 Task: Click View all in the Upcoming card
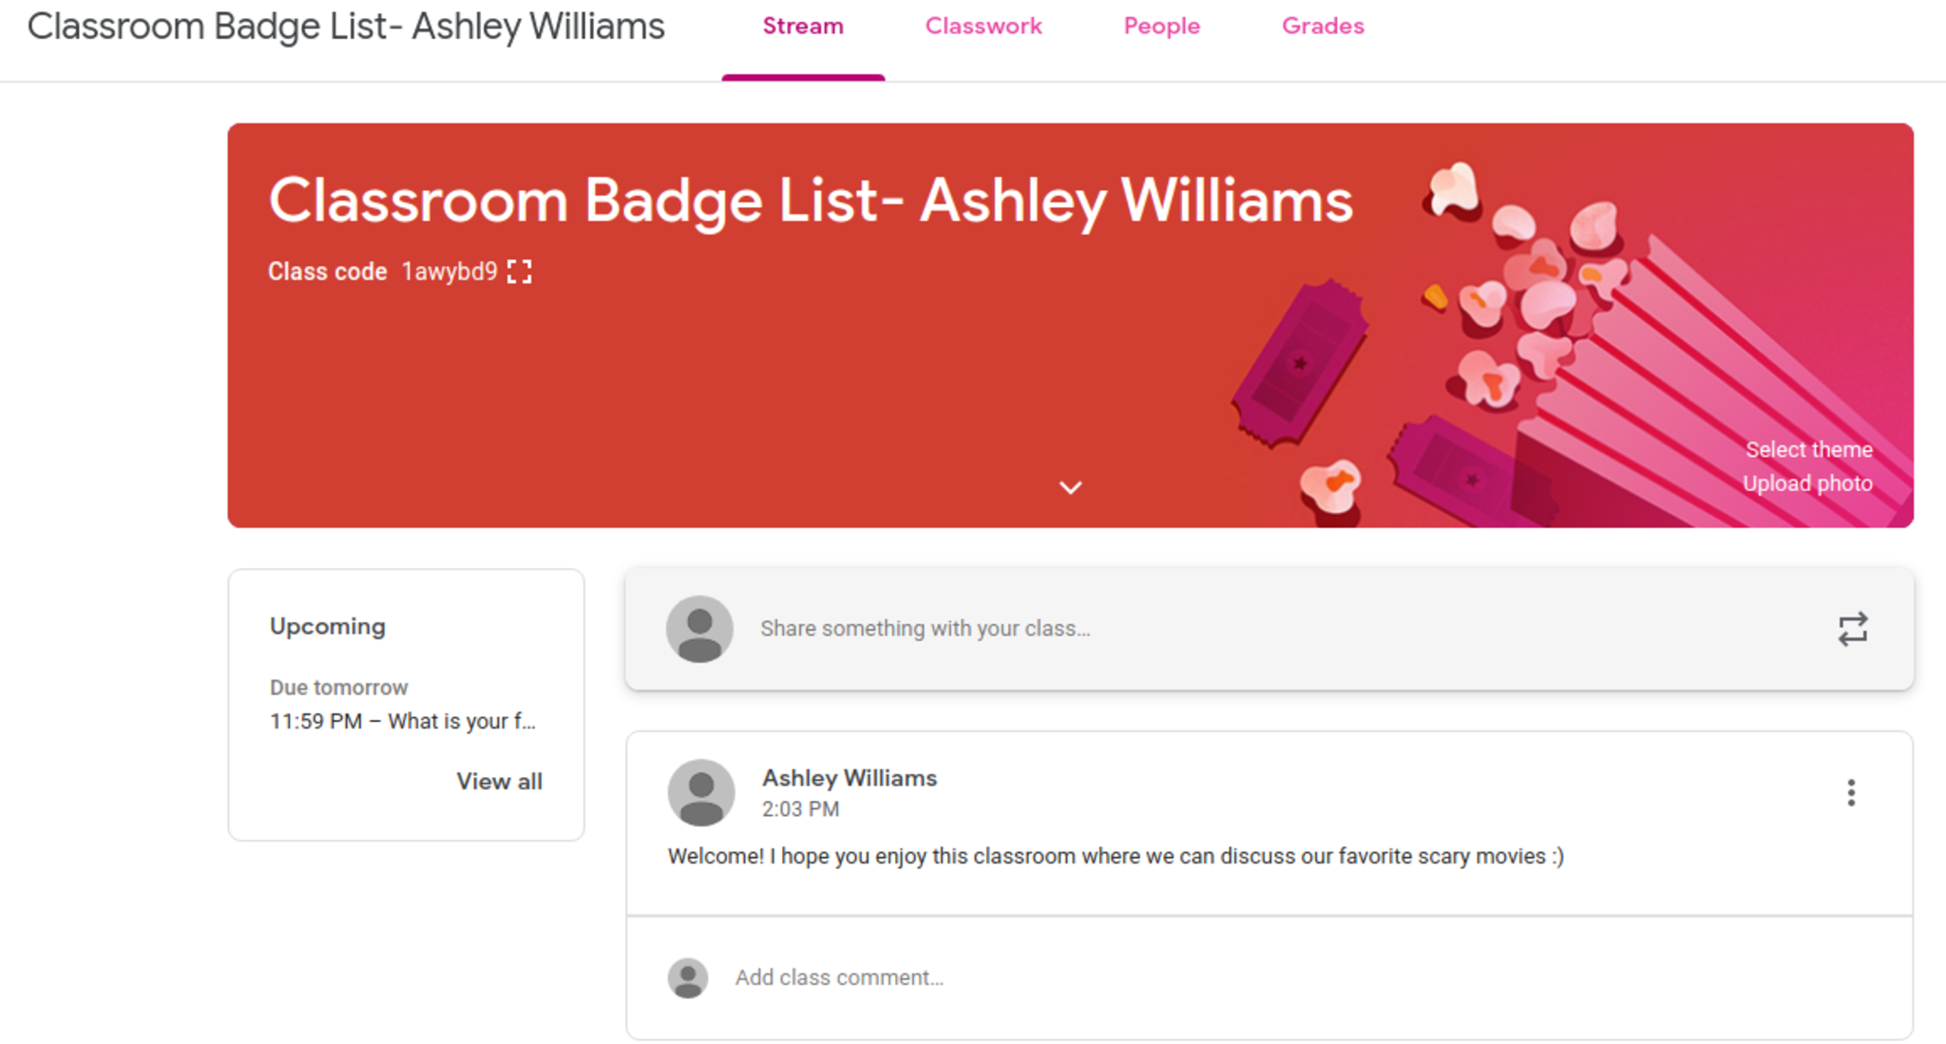pyautogui.click(x=499, y=781)
